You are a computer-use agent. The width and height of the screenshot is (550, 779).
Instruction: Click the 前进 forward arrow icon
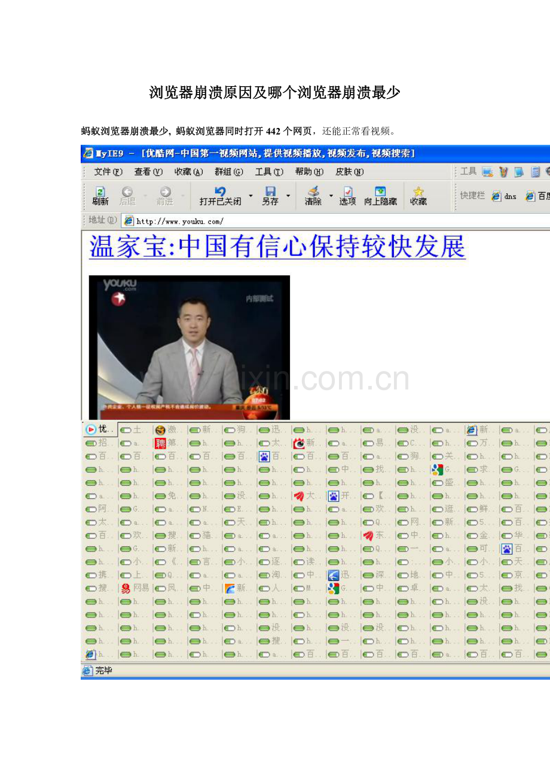(x=166, y=192)
